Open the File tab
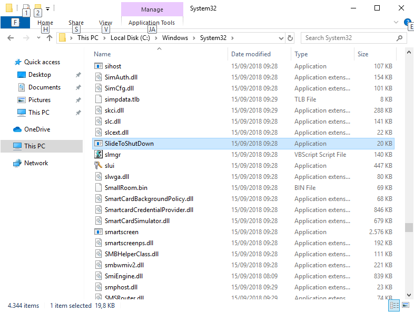The height and width of the screenshot is (312, 414). (15, 23)
